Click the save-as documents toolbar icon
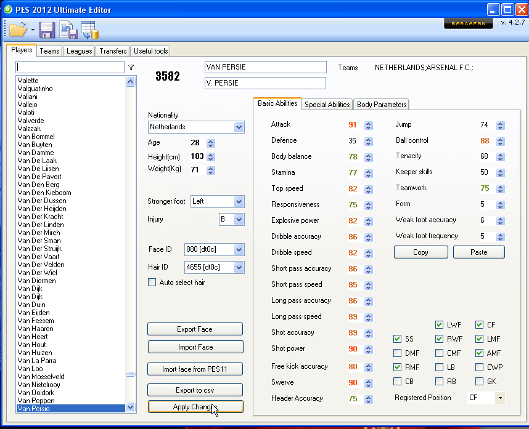Image resolution: width=529 pixels, height=429 pixels. [x=68, y=30]
